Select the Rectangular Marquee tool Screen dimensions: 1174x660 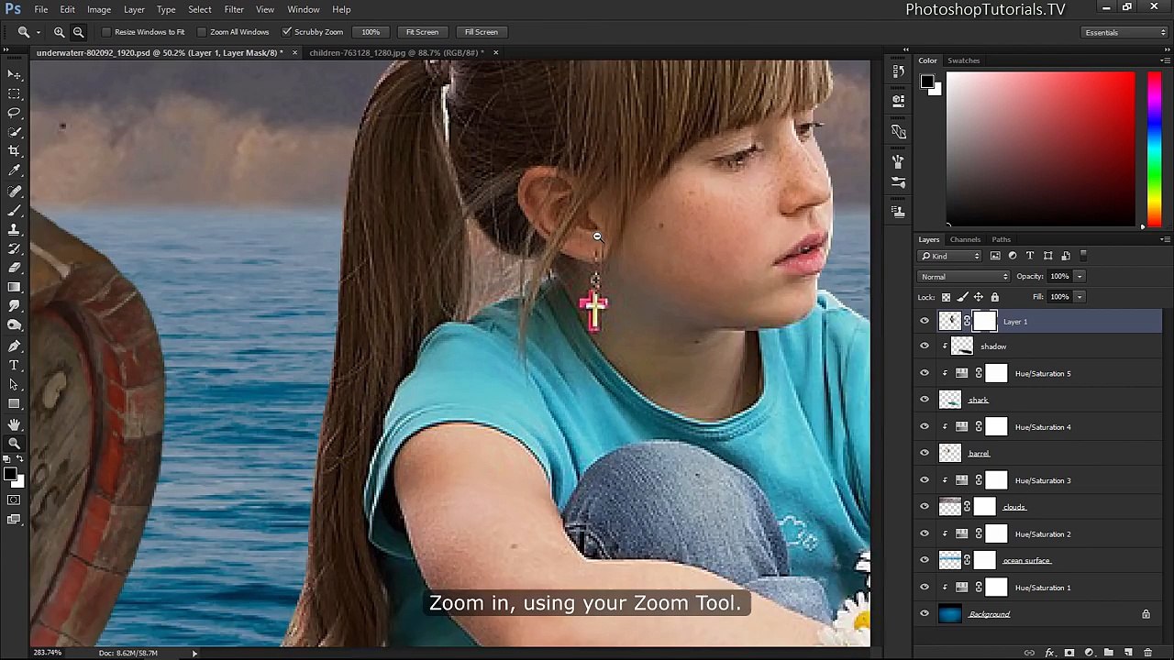pos(15,93)
